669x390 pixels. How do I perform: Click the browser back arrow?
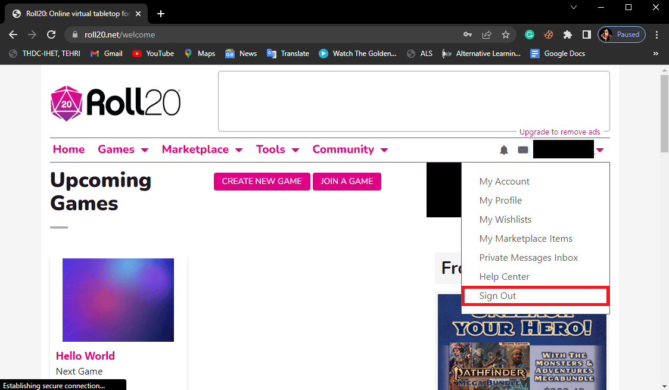pyautogui.click(x=13, y=35)
